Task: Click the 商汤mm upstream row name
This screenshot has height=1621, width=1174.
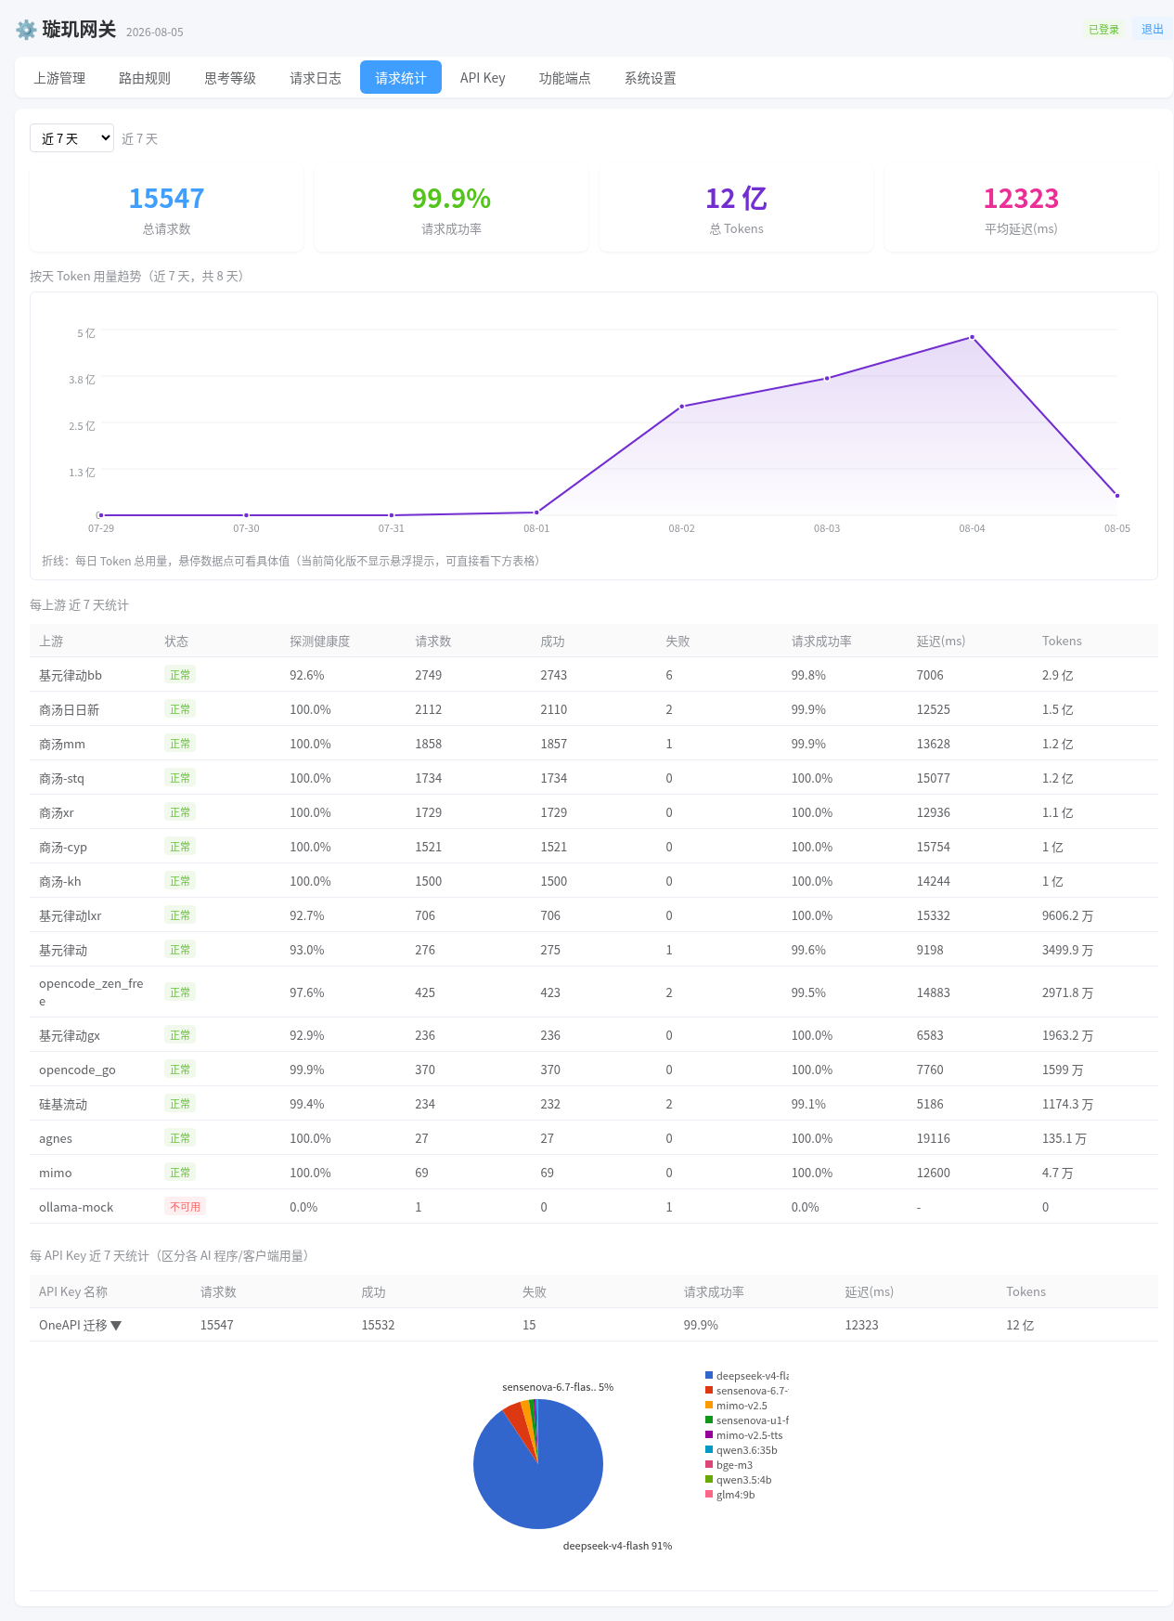Action: click(62, 745)
